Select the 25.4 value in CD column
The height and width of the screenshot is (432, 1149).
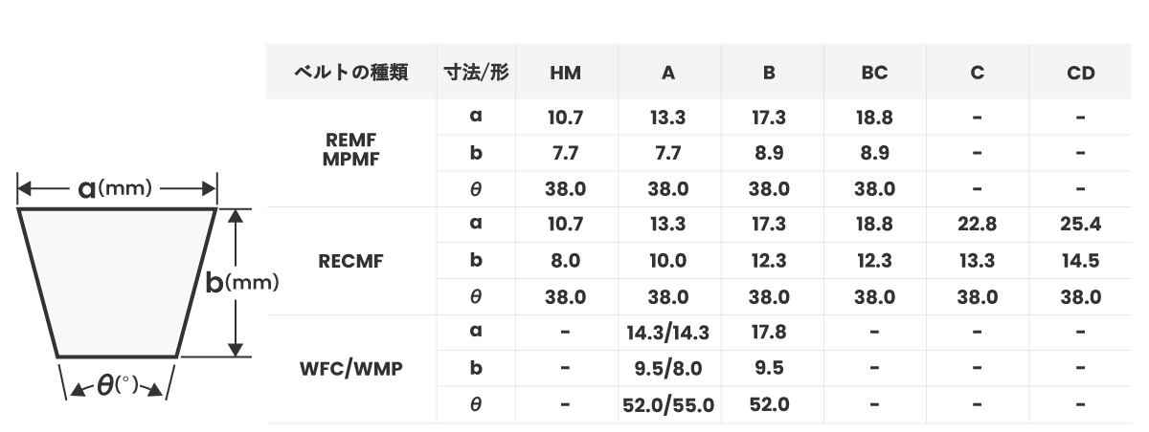pyautogui.click(x=1080, y=225)
